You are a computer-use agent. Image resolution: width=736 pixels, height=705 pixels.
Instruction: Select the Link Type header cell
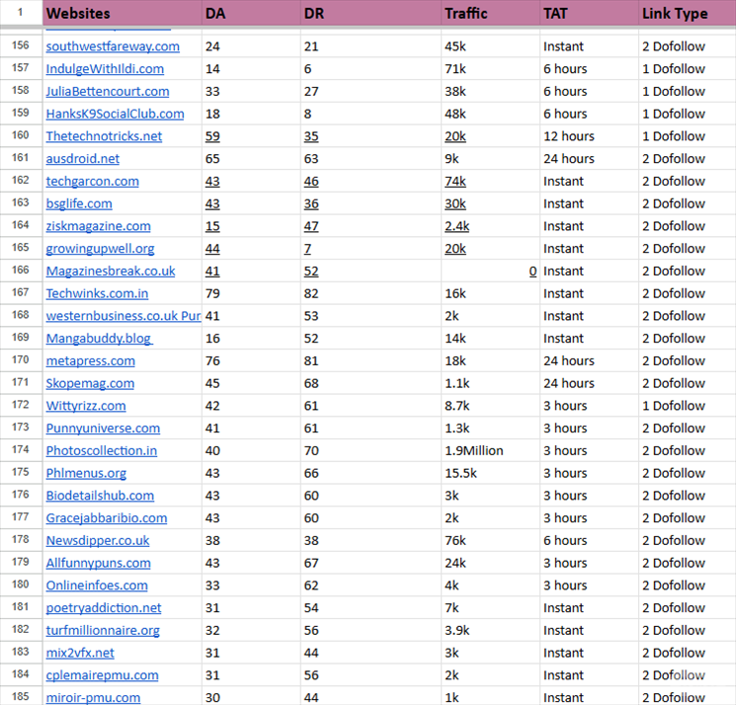coord(688,13)
